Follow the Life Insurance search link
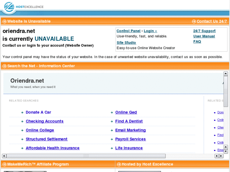The height and width of the screenshot is (172, 230). 129,148
